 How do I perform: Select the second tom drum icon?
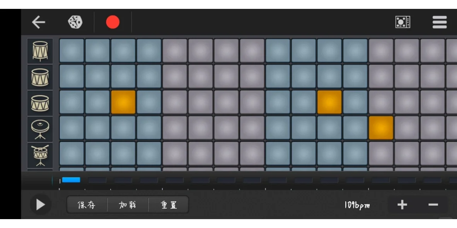point(40,77)
